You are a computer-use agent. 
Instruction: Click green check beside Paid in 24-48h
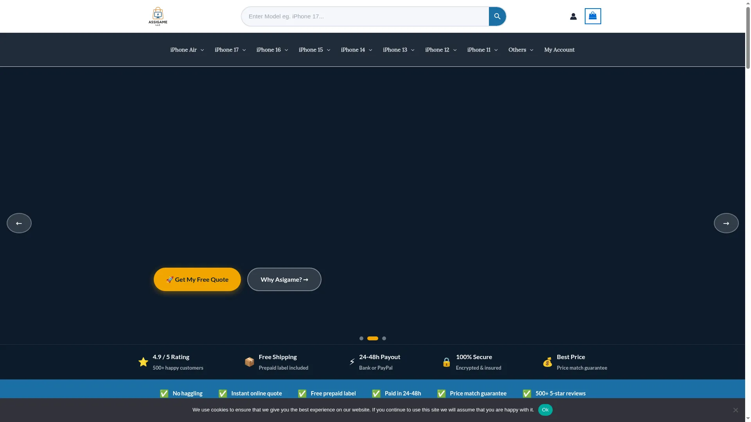pyautogui.click(x=376, y=393)
